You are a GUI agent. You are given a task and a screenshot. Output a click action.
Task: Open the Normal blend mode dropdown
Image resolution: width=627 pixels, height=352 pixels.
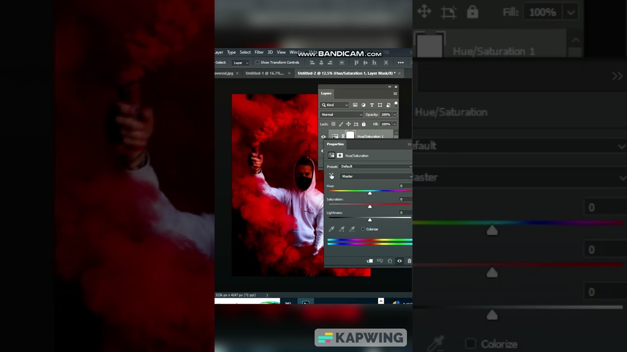tap(341, 114)
